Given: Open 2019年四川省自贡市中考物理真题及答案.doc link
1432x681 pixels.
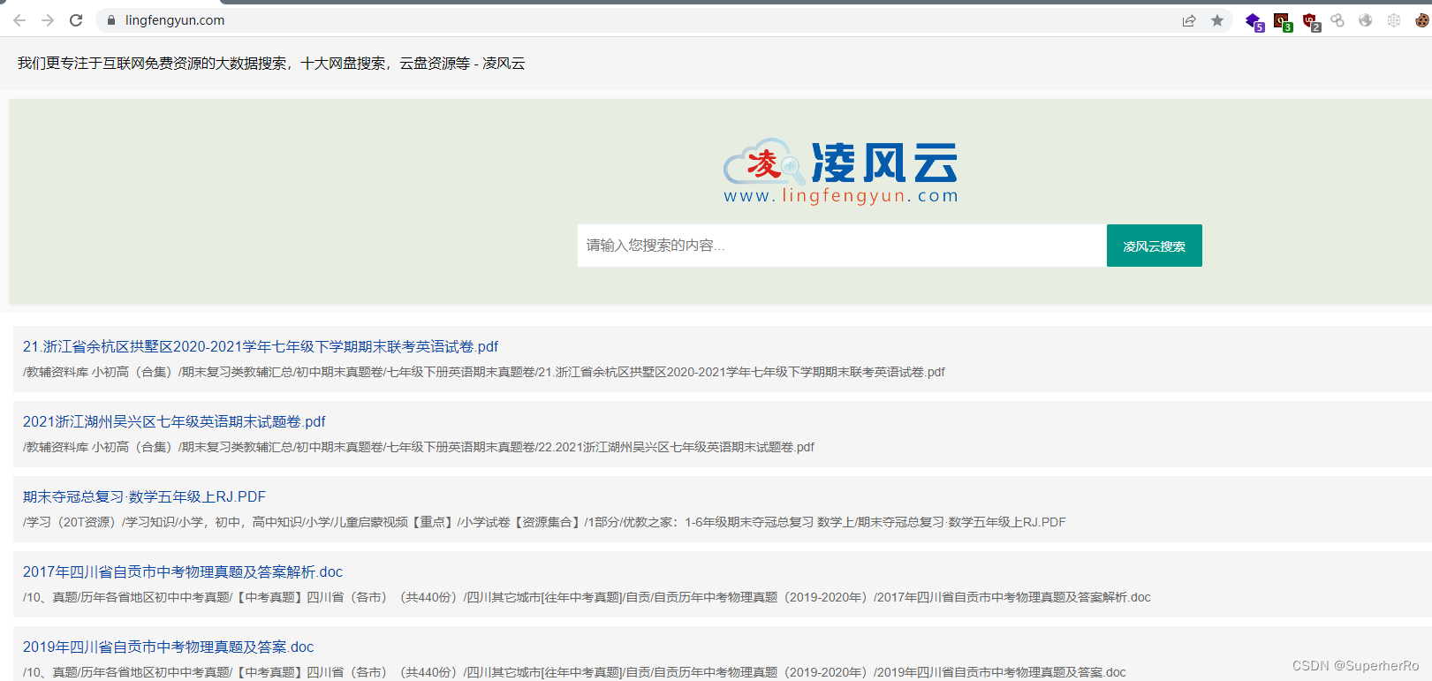Looking at the screenshot, I should 169,647.
